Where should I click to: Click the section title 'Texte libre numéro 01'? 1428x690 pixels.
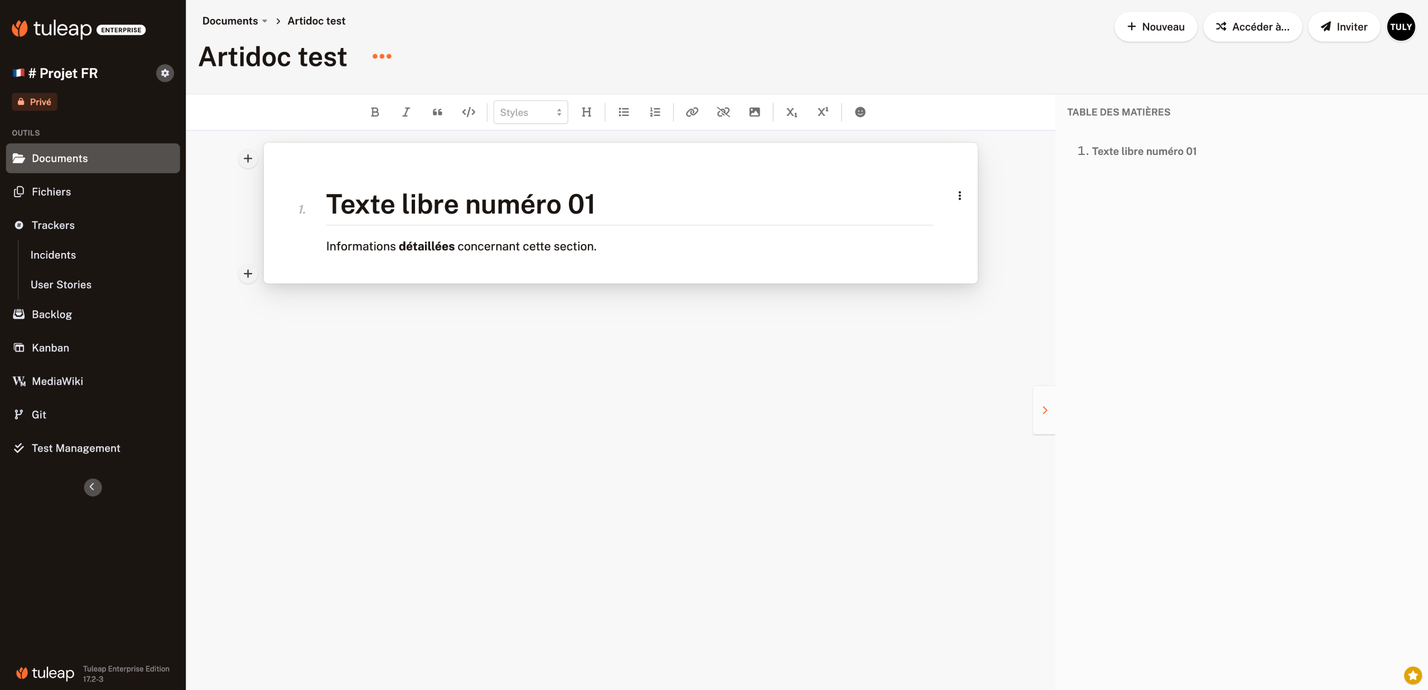click(460, 205)
